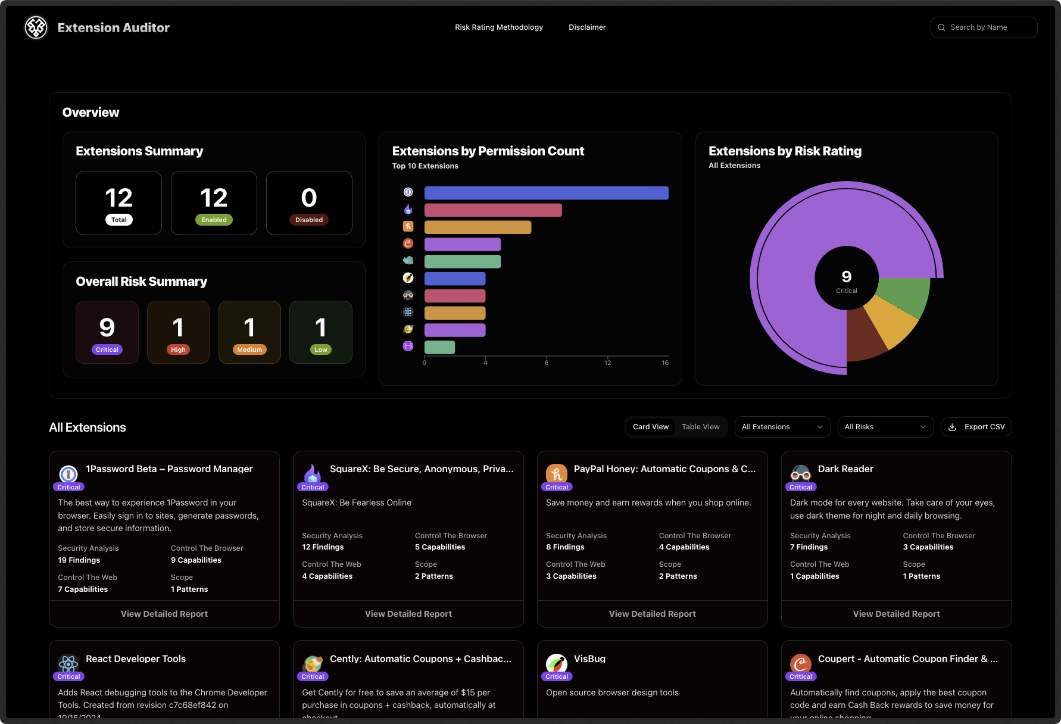This screenshot has height=724, width=1061.
Task: Switch to Card View
Action: tap(651, 427)
